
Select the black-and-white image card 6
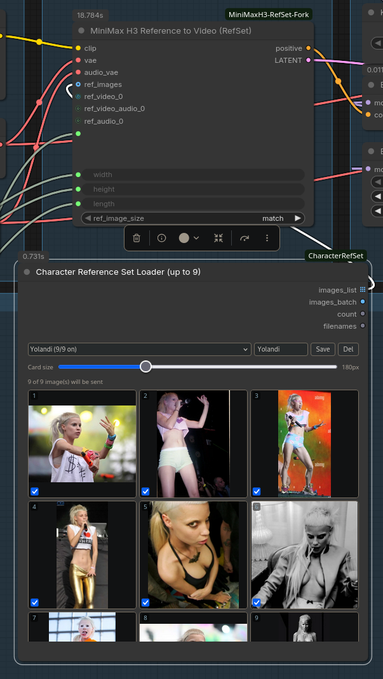tap(305, 555)
